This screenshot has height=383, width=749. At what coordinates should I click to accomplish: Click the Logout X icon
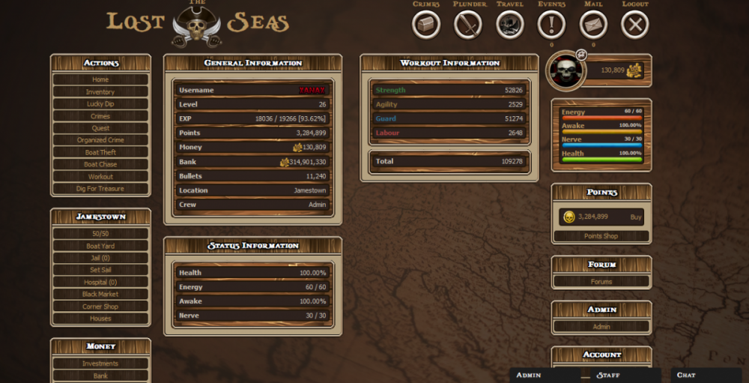[x=635, y=25]
